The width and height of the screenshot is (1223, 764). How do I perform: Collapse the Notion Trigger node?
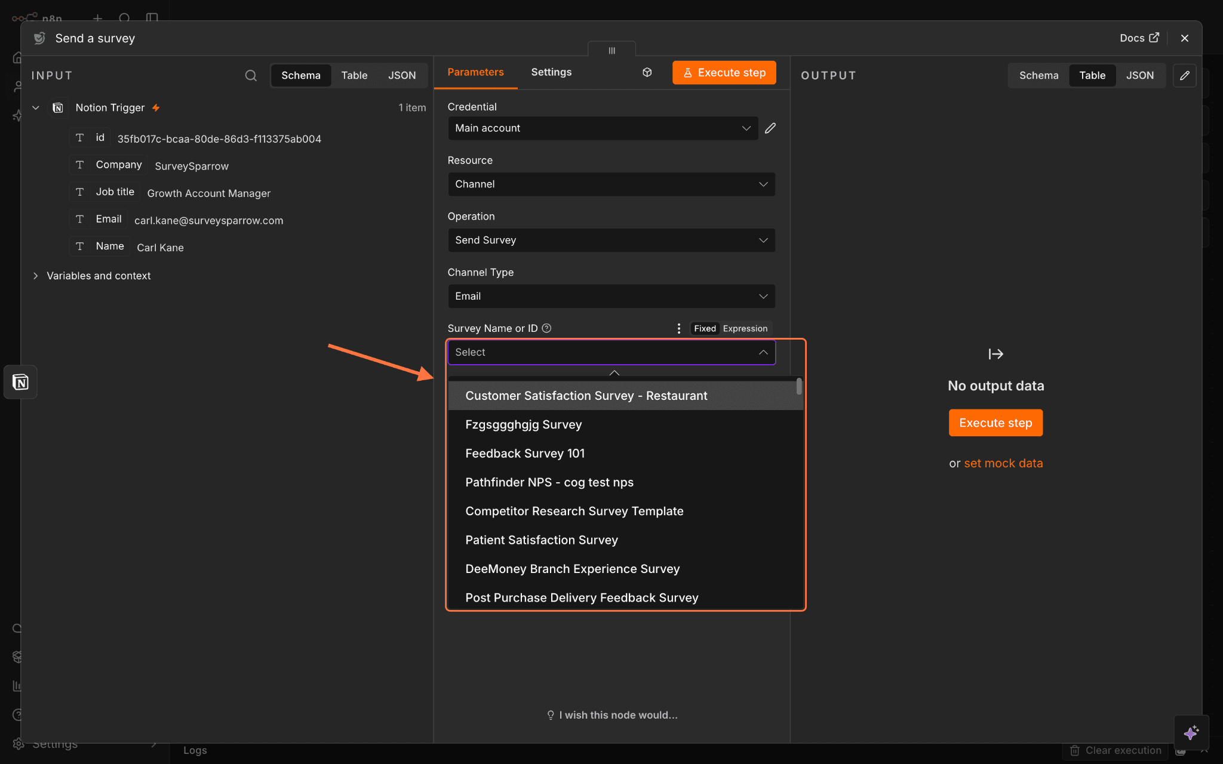(36, 108)
